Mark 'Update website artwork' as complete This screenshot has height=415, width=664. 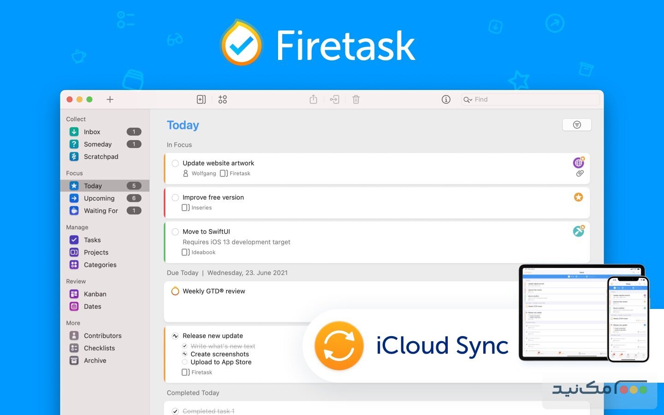pos(175,163)
